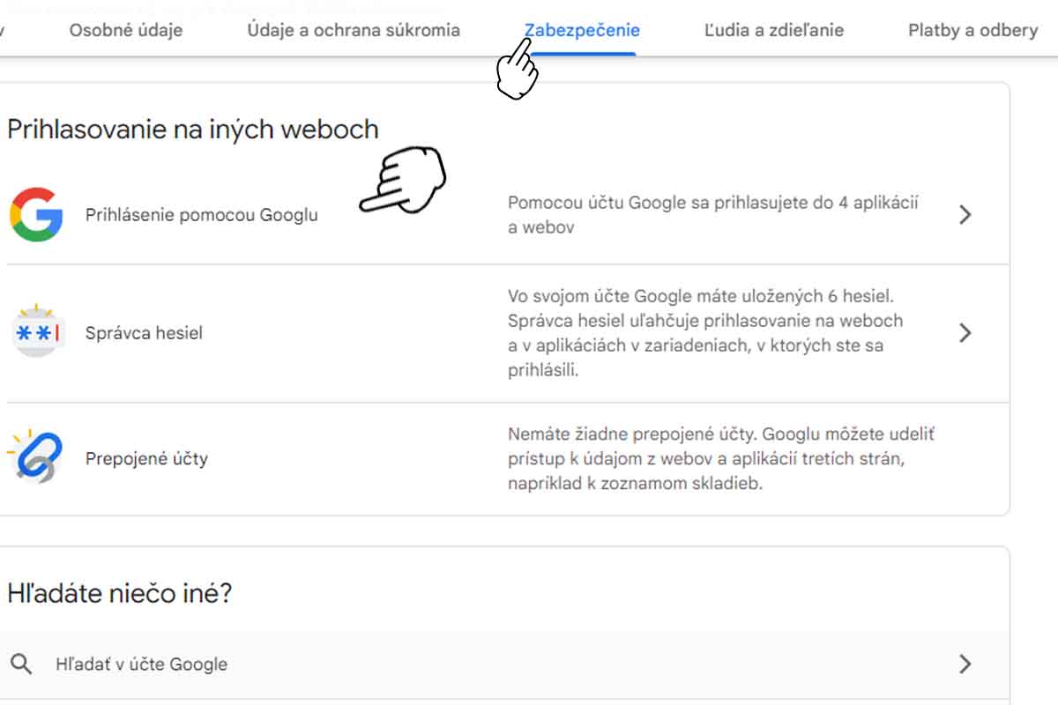Viewport: 1058px width, 705px height.
Task: Switch to Údaje a ochrana súkromia tab
Action: 354,30
